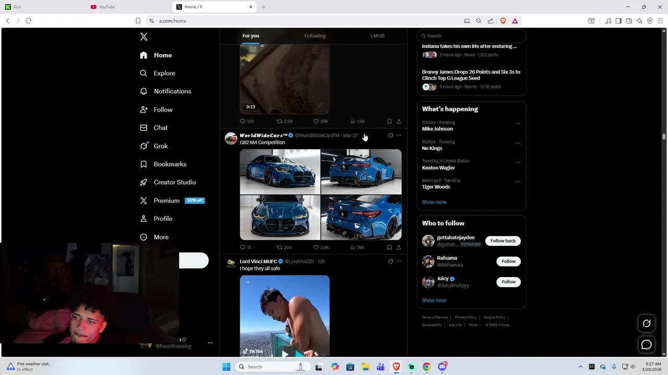
Task: Click into the X Search field
Action: (472, 36)
